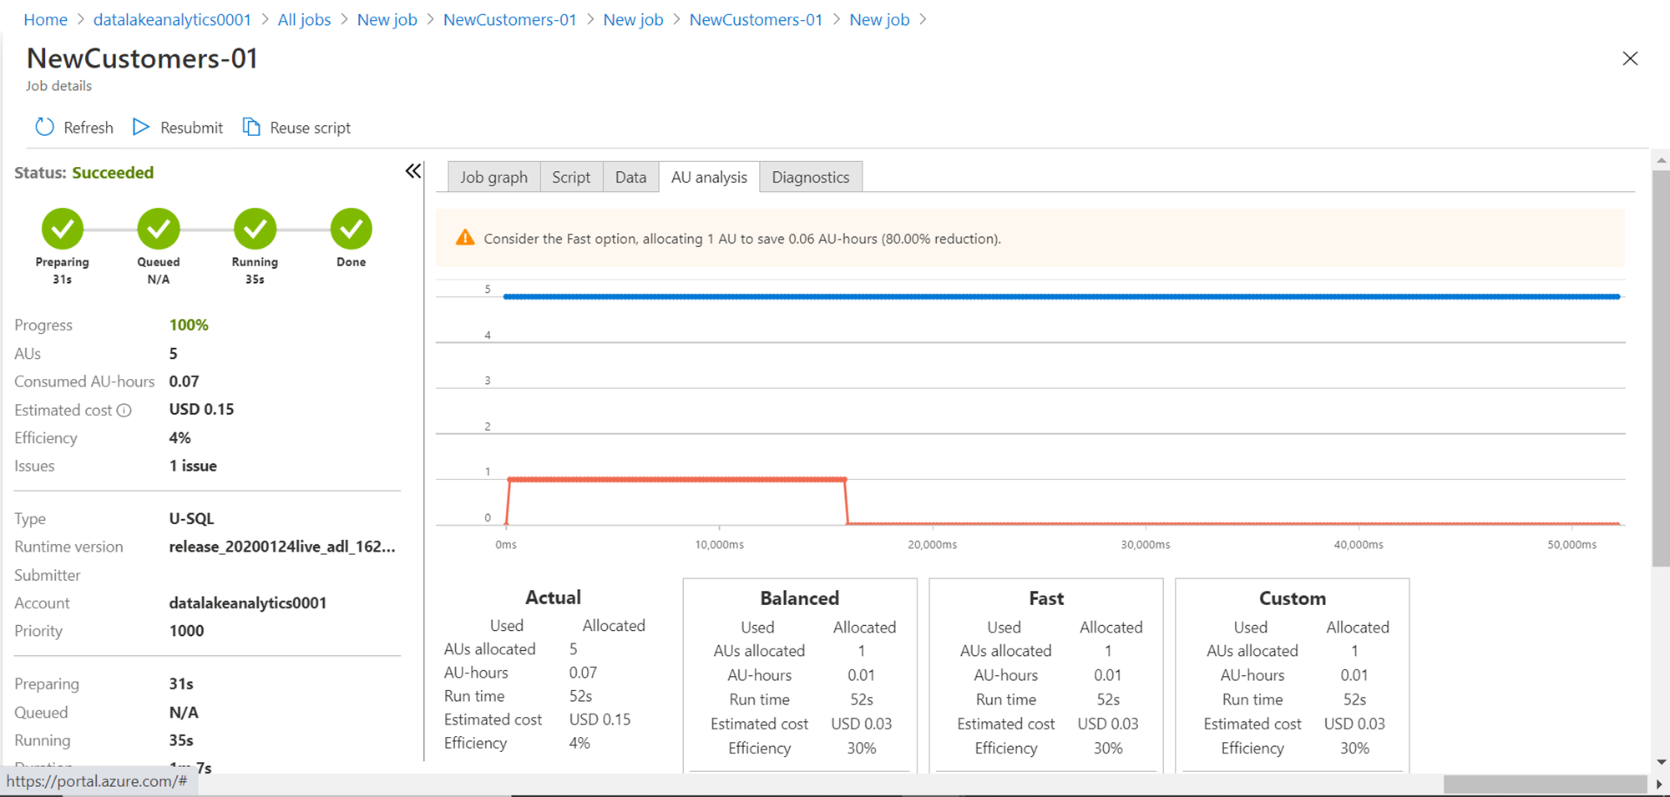
Task: Collapse the job details side panel
Action: pyautogui.click(x=413, y=171)
